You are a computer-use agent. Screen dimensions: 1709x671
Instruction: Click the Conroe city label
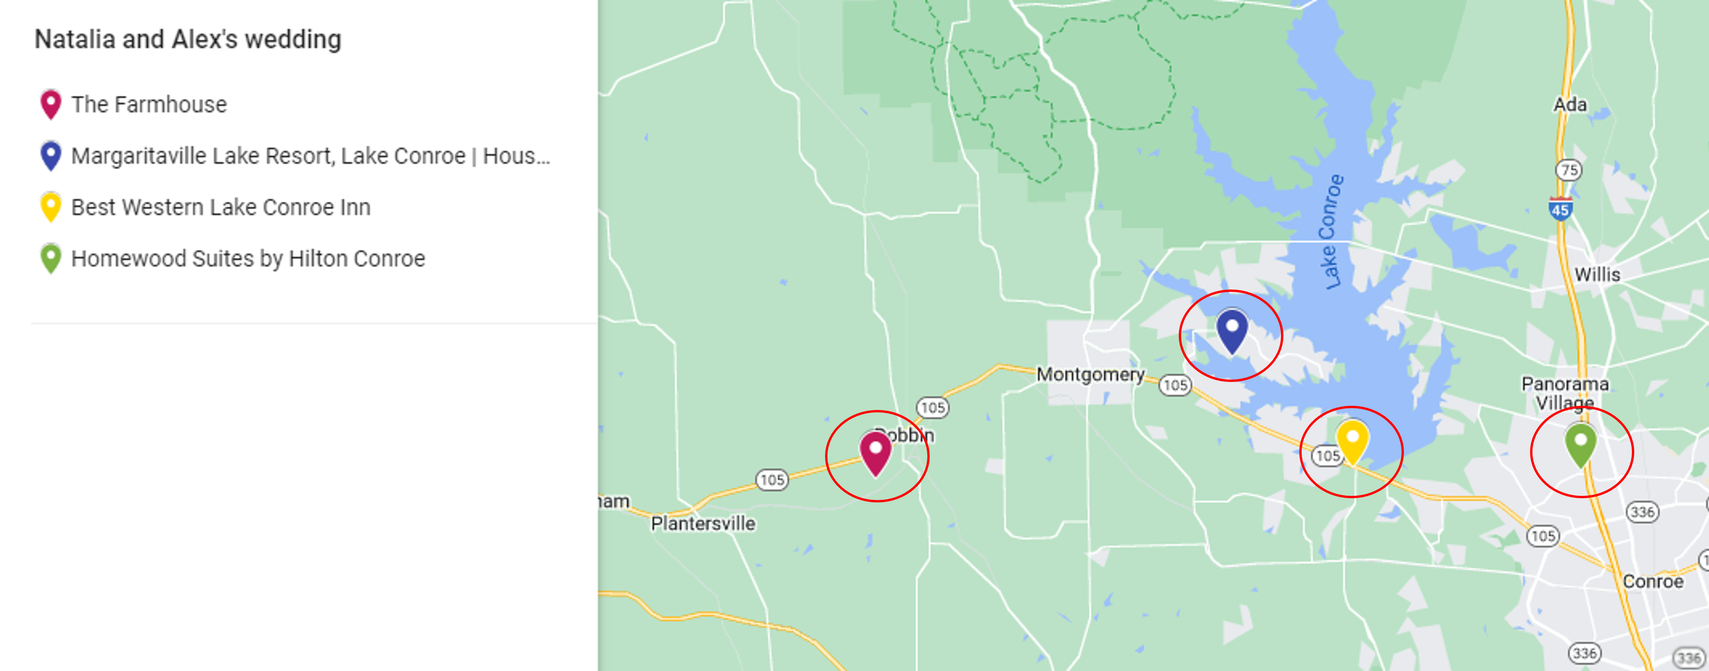pyautogui.click(x=1652, y=581)
